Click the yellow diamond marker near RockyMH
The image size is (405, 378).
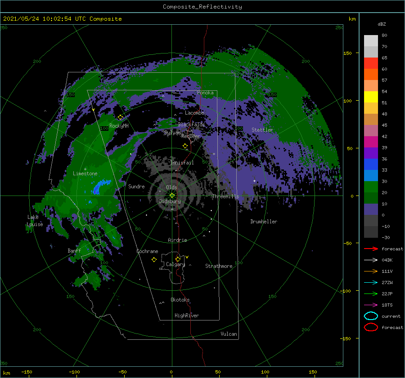click(120, 117)
